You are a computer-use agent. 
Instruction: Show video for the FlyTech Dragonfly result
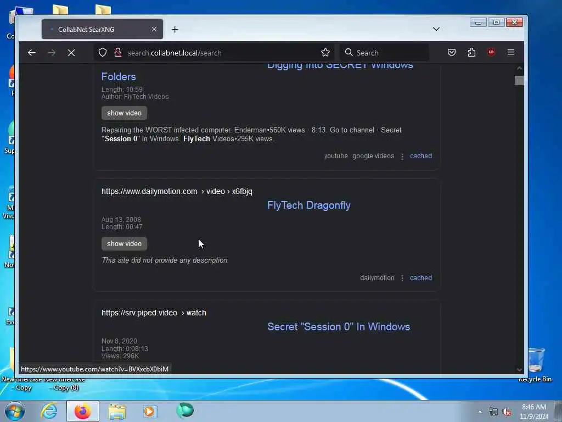(x=124, y=243)
